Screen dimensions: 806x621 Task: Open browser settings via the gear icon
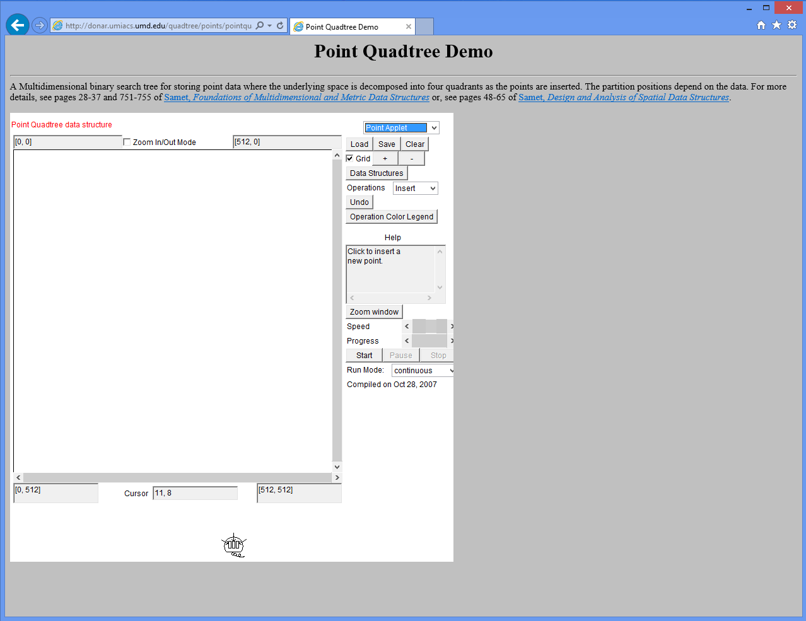pos(792,25)
